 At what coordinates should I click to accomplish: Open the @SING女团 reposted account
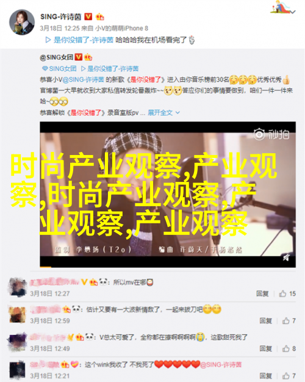56,57
